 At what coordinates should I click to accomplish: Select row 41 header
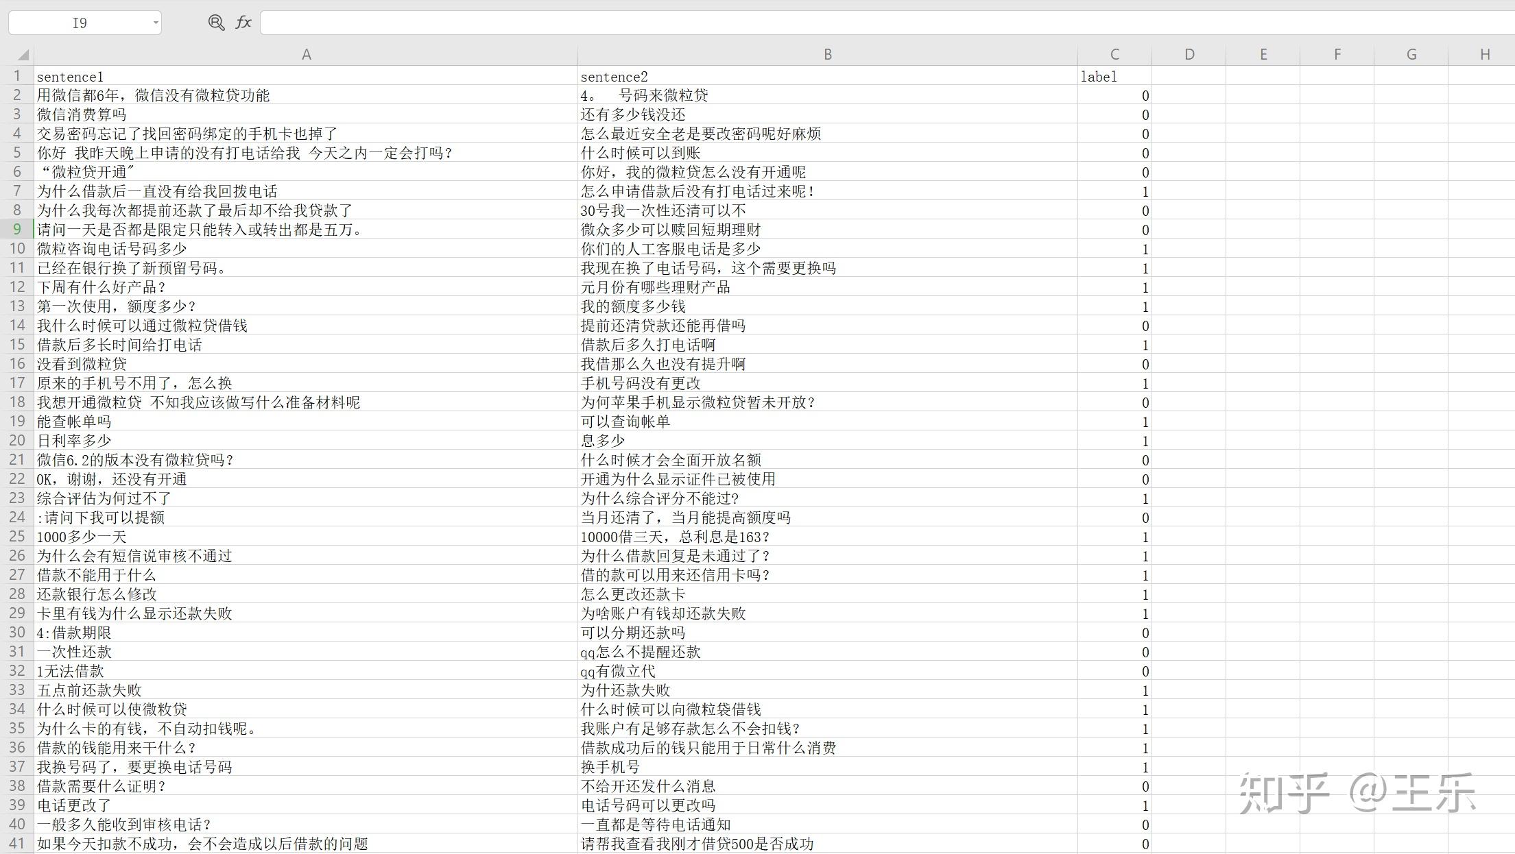16,844
